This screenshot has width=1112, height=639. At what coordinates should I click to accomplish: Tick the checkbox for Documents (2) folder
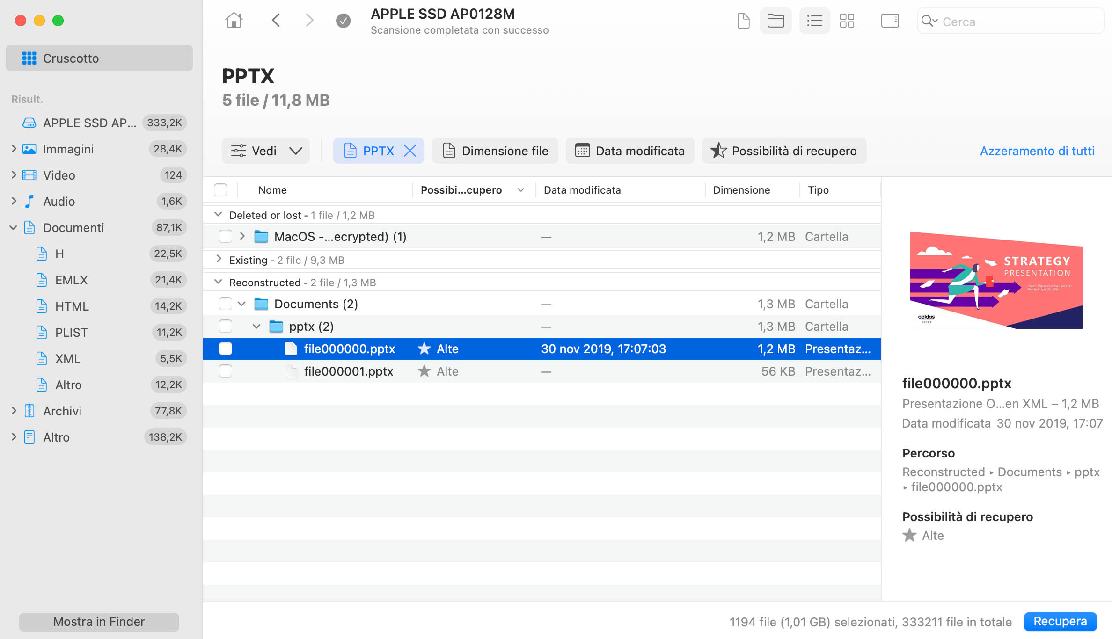(226, 304)
